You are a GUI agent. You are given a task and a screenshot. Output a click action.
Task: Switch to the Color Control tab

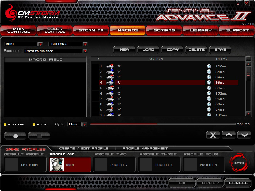[55, 30]
